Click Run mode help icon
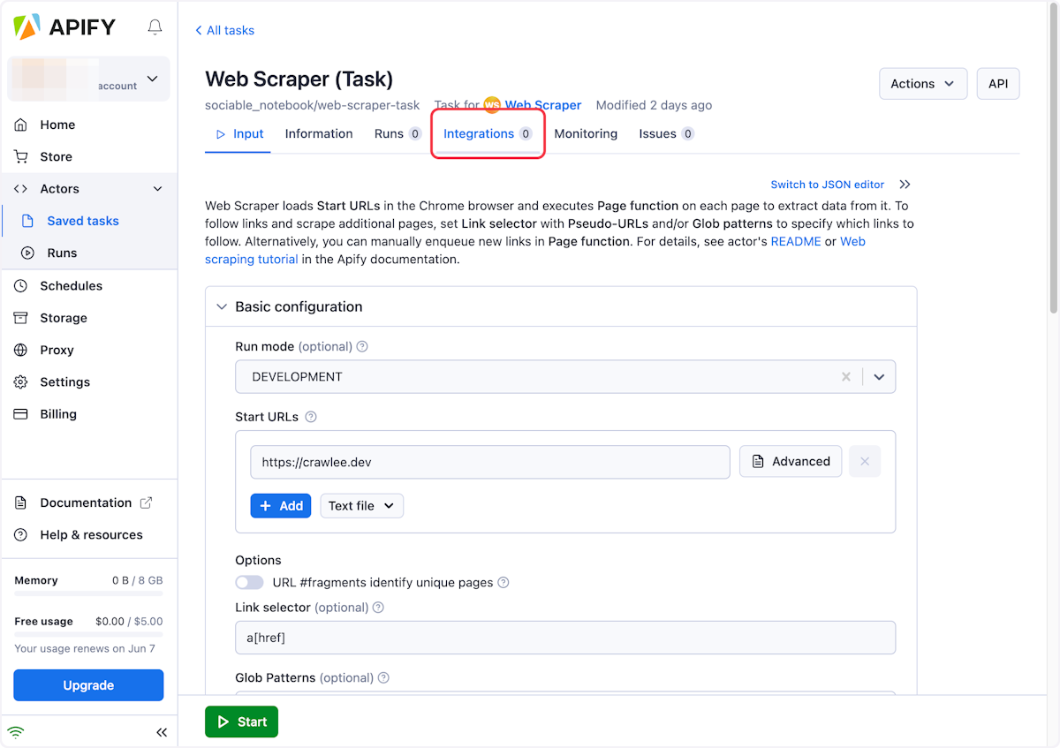Screen dimensions: 1060x748 [362, 346]
